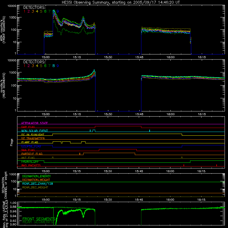228x228 pixels.
Task: Click the 10000 tick on rear segments axis
Action: click(12, 60)
